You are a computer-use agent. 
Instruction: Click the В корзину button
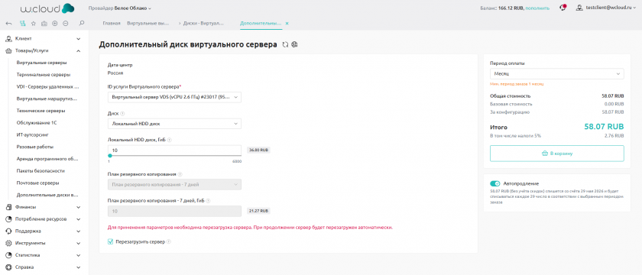[557, 154]
